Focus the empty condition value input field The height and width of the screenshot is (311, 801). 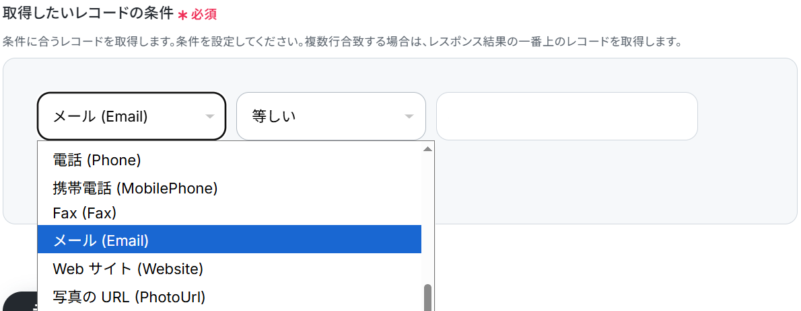[566, 116]
